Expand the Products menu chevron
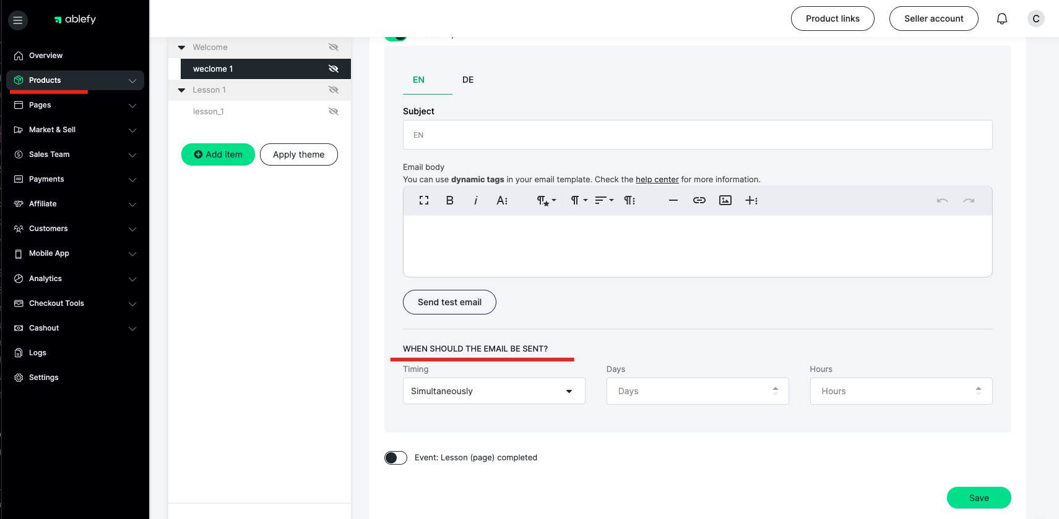The image size is (1059, 519). pos(132,81)
